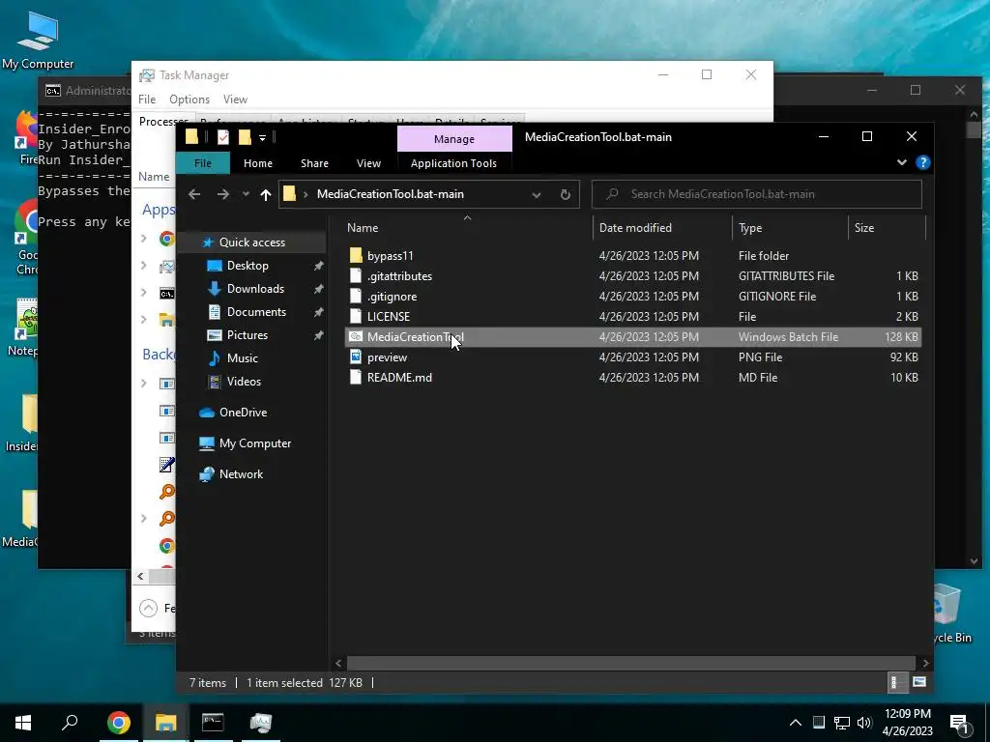
Task: Click the Manage contextual tab
Action: (x=454, y=139)
